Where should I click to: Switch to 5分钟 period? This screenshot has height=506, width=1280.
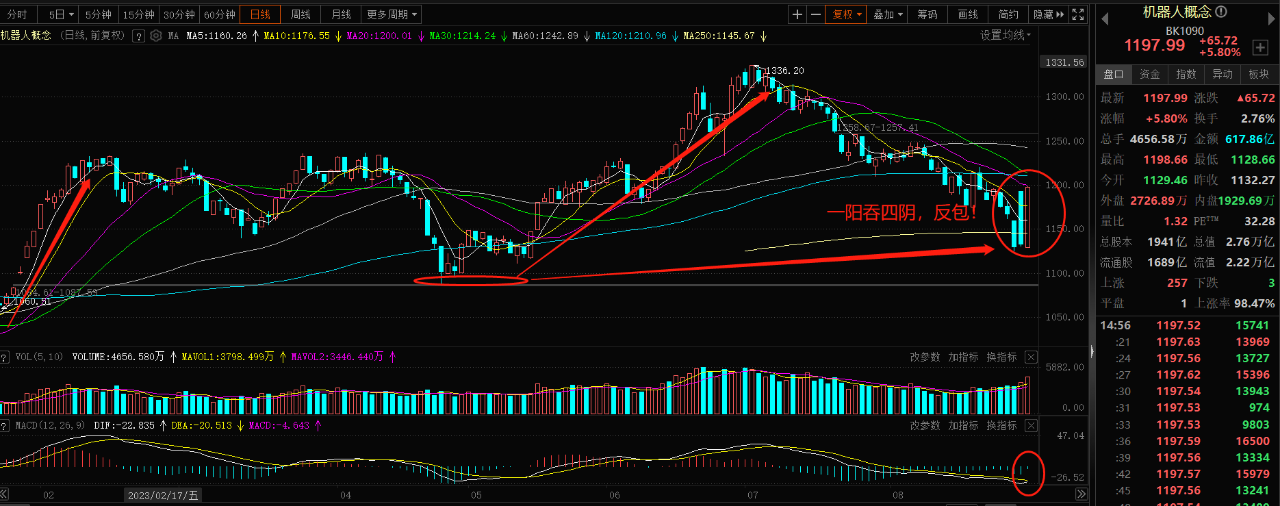tap(99, 14)
